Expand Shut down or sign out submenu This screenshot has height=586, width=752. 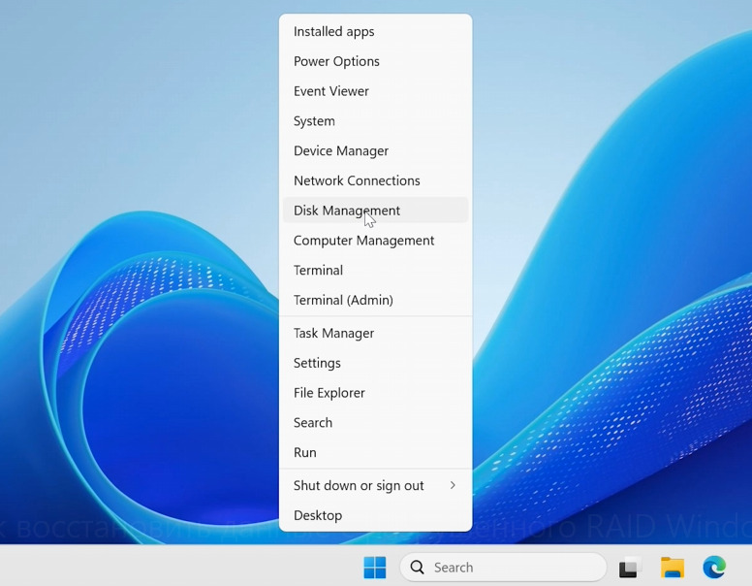point(376,485)
